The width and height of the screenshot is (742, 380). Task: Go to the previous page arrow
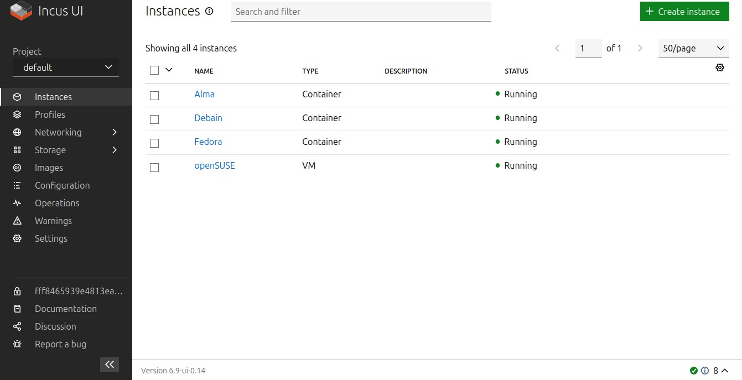(557, 48)
